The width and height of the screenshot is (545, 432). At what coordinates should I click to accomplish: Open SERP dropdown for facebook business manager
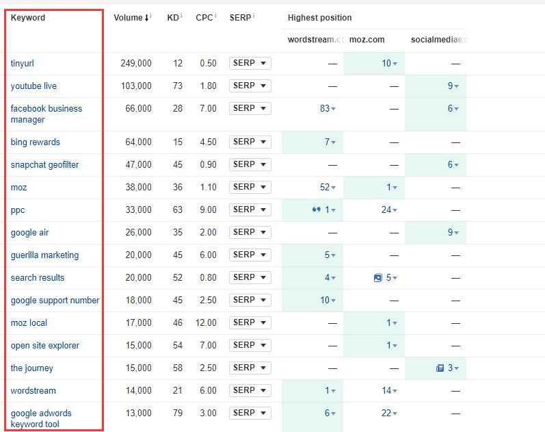(x=250, y=108)
